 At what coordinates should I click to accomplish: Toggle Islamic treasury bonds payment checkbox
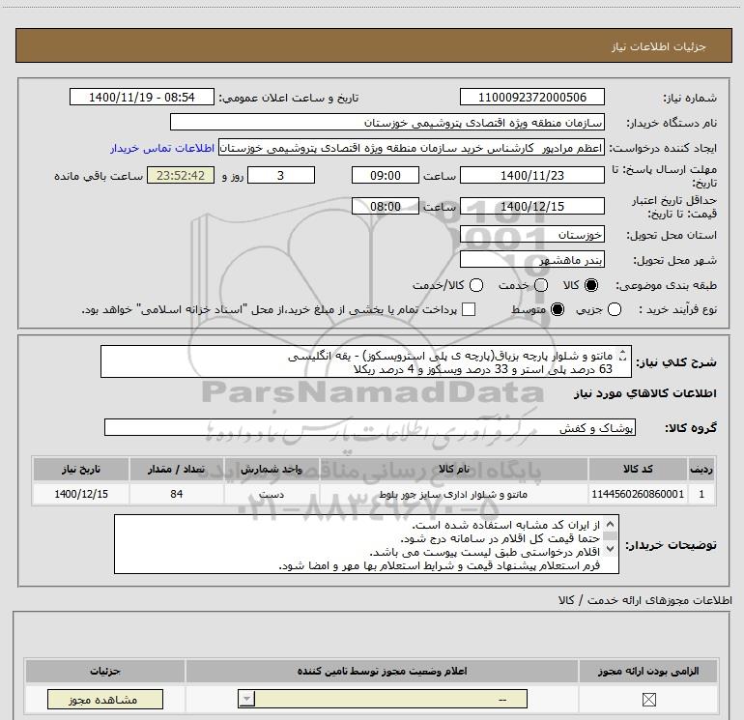coord(469,309)
